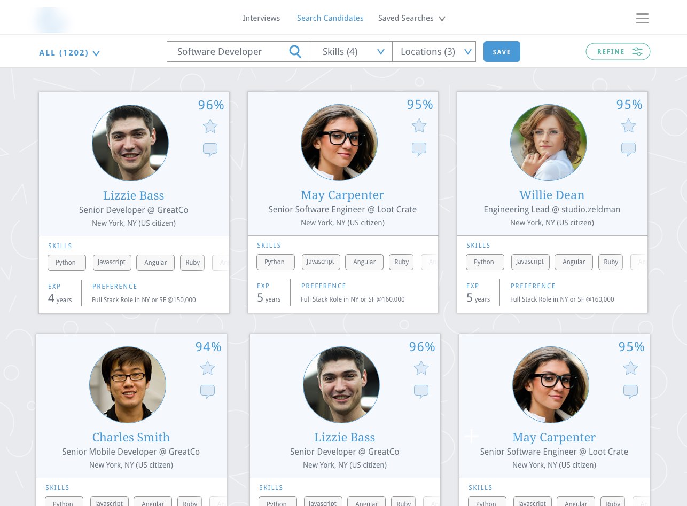Open the hamburger menu icon
Screen dimensions: 687x506
[642, 19]
